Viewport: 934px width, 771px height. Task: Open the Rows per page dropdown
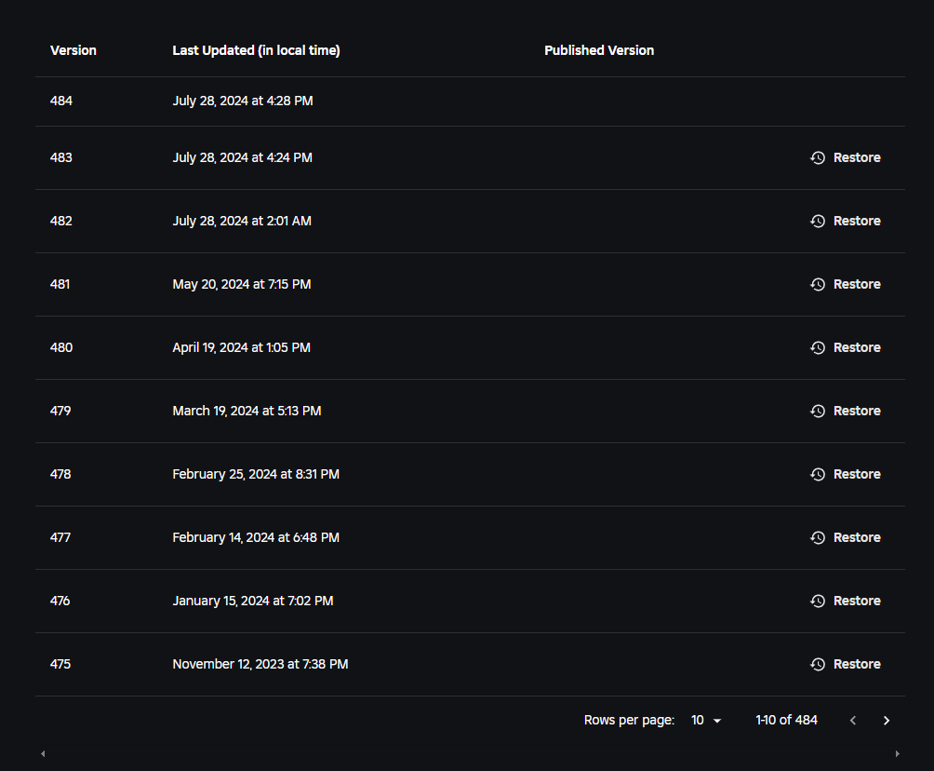pos(706,721)
